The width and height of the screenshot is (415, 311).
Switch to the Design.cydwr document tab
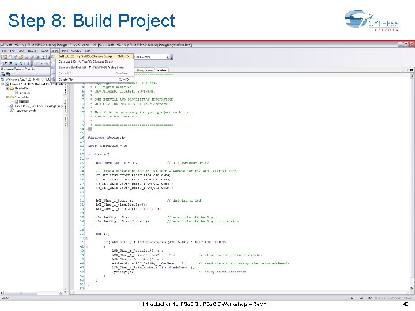tap(145, 70)
